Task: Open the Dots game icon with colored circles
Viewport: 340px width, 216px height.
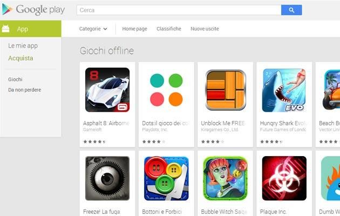Action: point(166,90)
